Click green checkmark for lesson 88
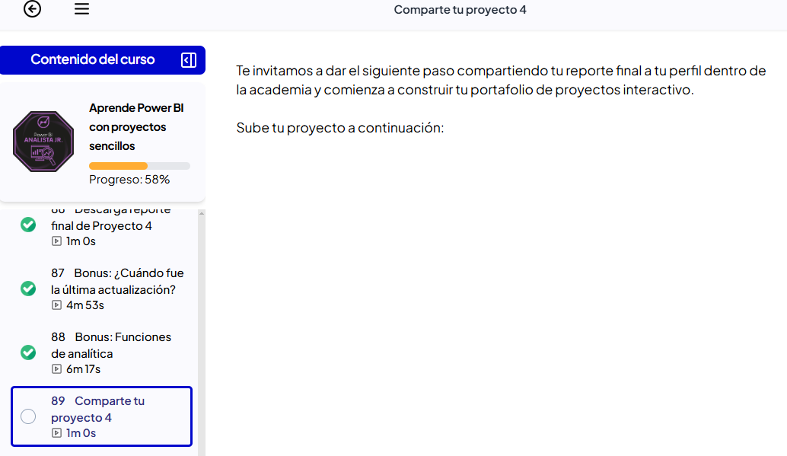787x456 pixels. [28, 352]
